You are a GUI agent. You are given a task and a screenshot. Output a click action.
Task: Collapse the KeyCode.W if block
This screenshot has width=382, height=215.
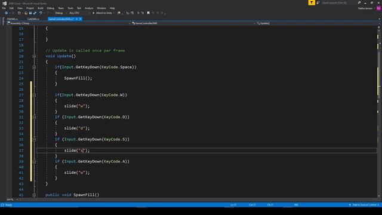[x=34, y=95]
